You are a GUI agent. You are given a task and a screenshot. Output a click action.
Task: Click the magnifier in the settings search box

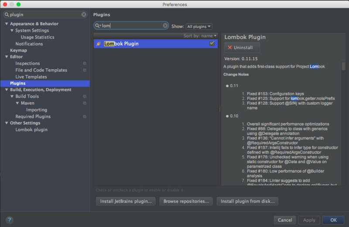[x=7, y=14]
